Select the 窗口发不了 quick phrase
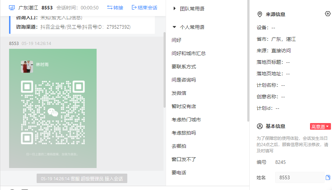 [x=183, y=159]
